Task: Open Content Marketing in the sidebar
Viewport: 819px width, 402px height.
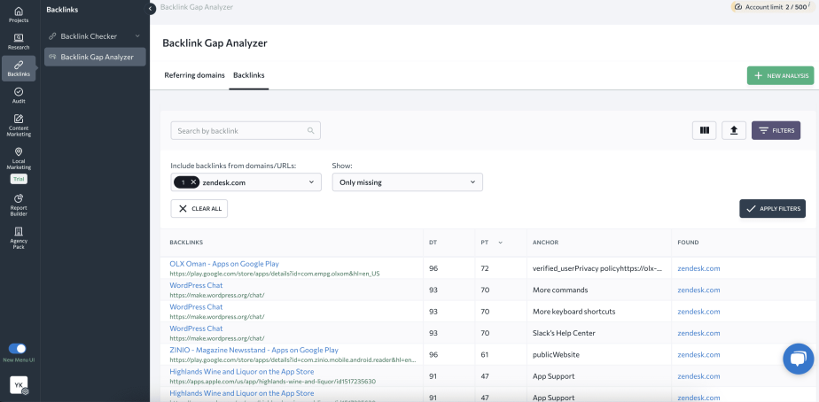Action: tap(19, 126)
